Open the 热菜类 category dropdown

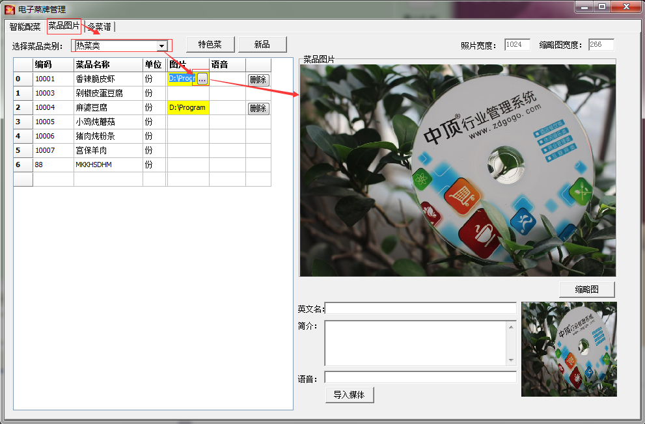(x=161, y=46)
